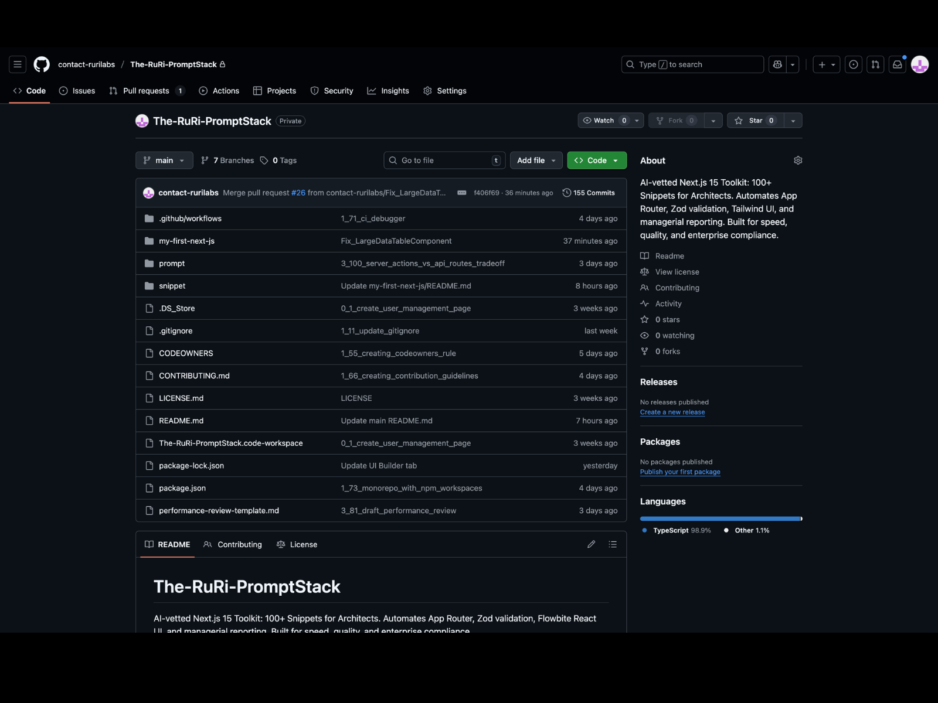
Task: Click the tag icon next to 0 Tags
Action: [264, 161]
